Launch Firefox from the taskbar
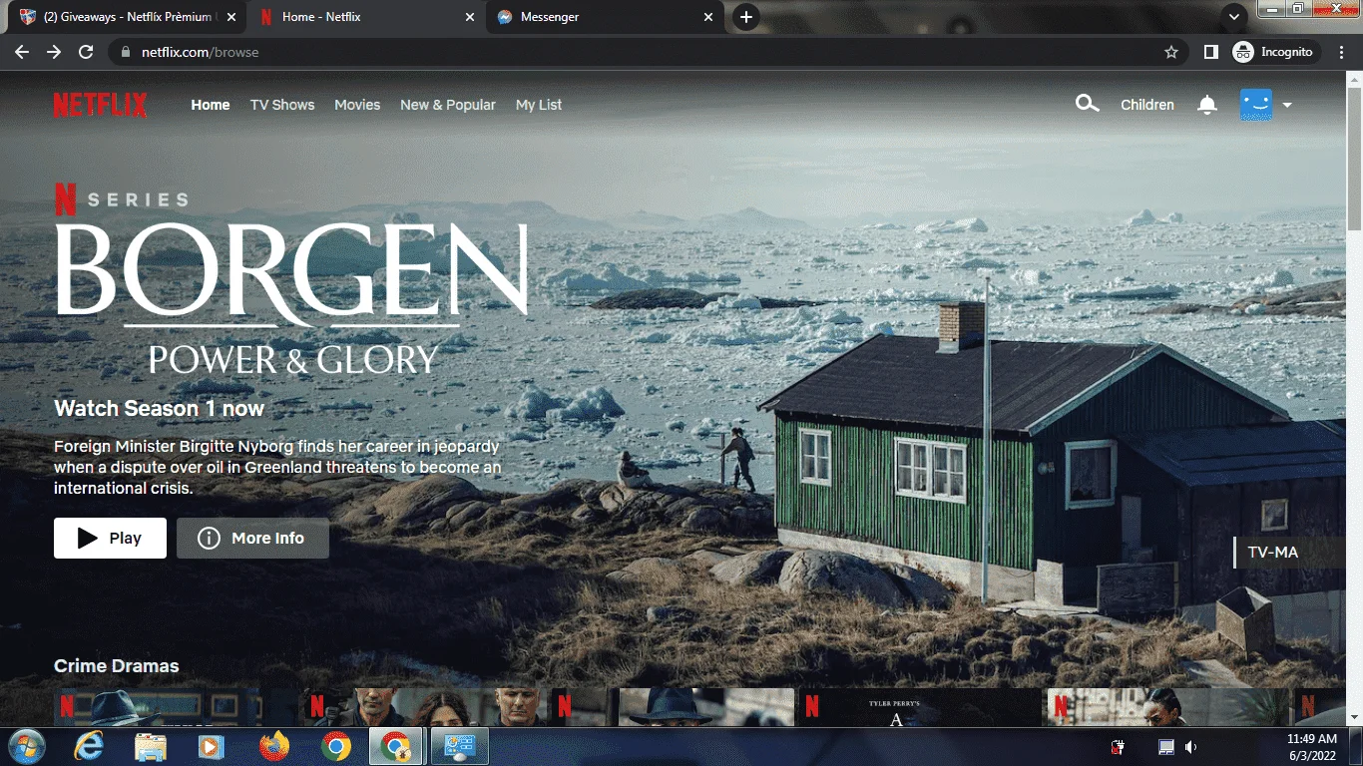This screenshot has width=1363, height=766. (x=273, y=746)
